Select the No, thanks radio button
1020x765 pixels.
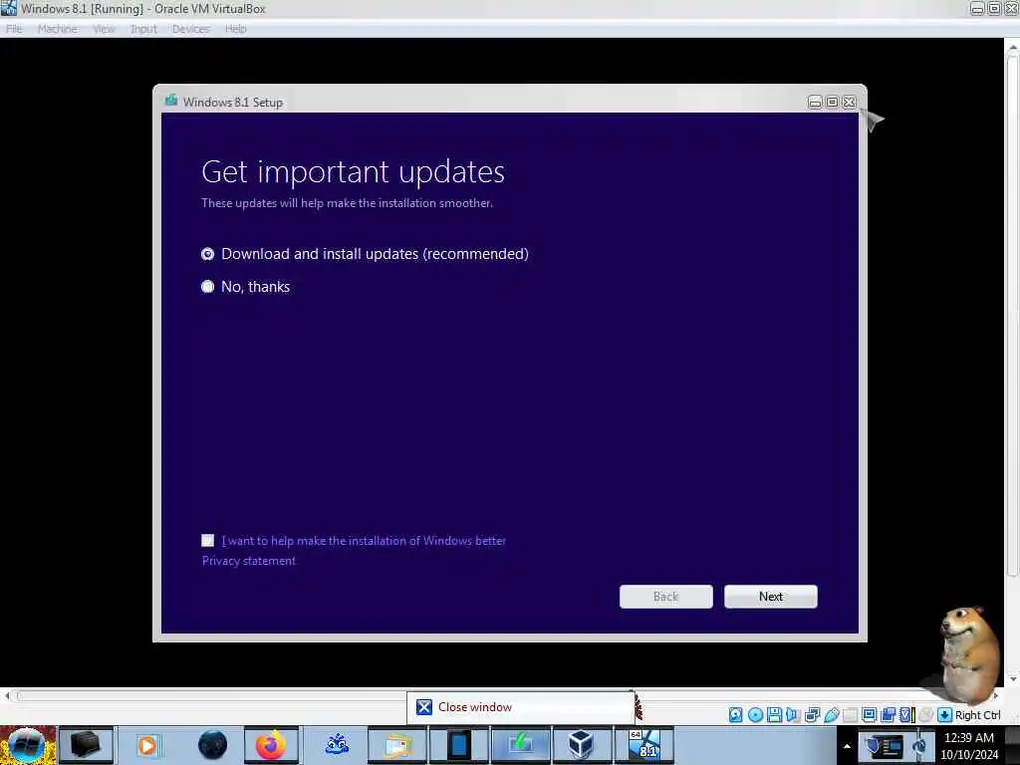pos(207,286)
